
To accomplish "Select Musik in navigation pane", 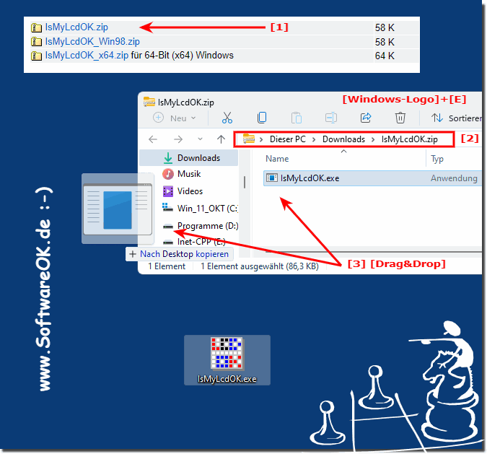I will [x=188, y=174].
